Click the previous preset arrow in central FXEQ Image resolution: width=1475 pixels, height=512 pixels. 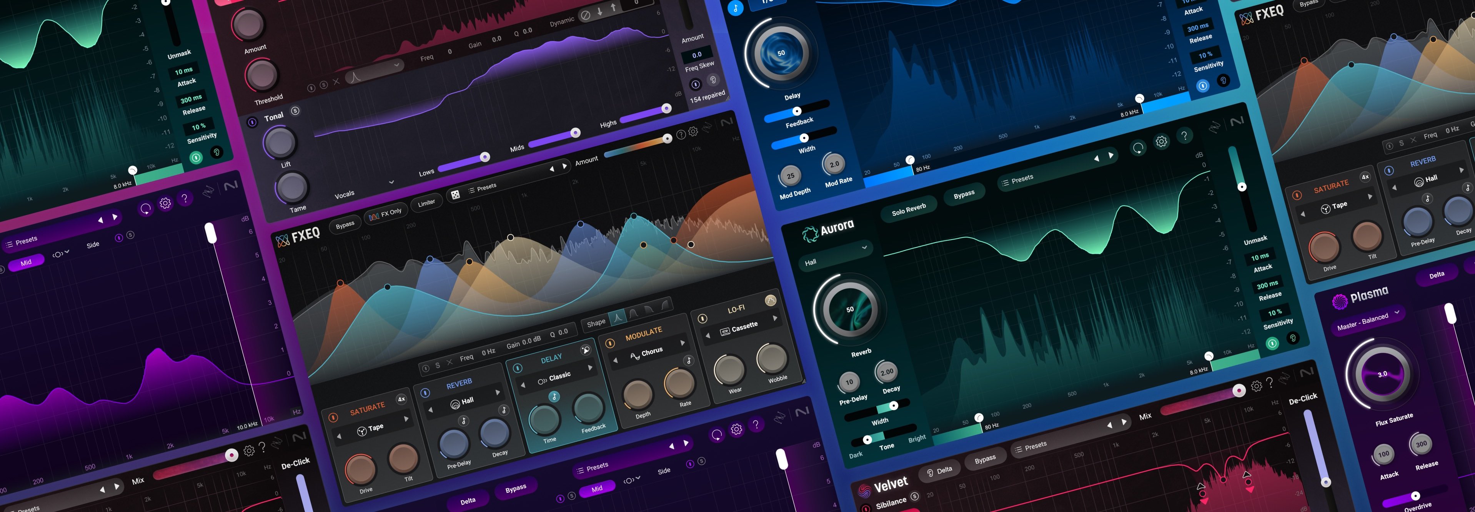pyautogui.click(x=551, y=169)
